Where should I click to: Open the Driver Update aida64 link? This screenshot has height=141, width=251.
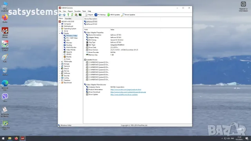tap(124, 95)
